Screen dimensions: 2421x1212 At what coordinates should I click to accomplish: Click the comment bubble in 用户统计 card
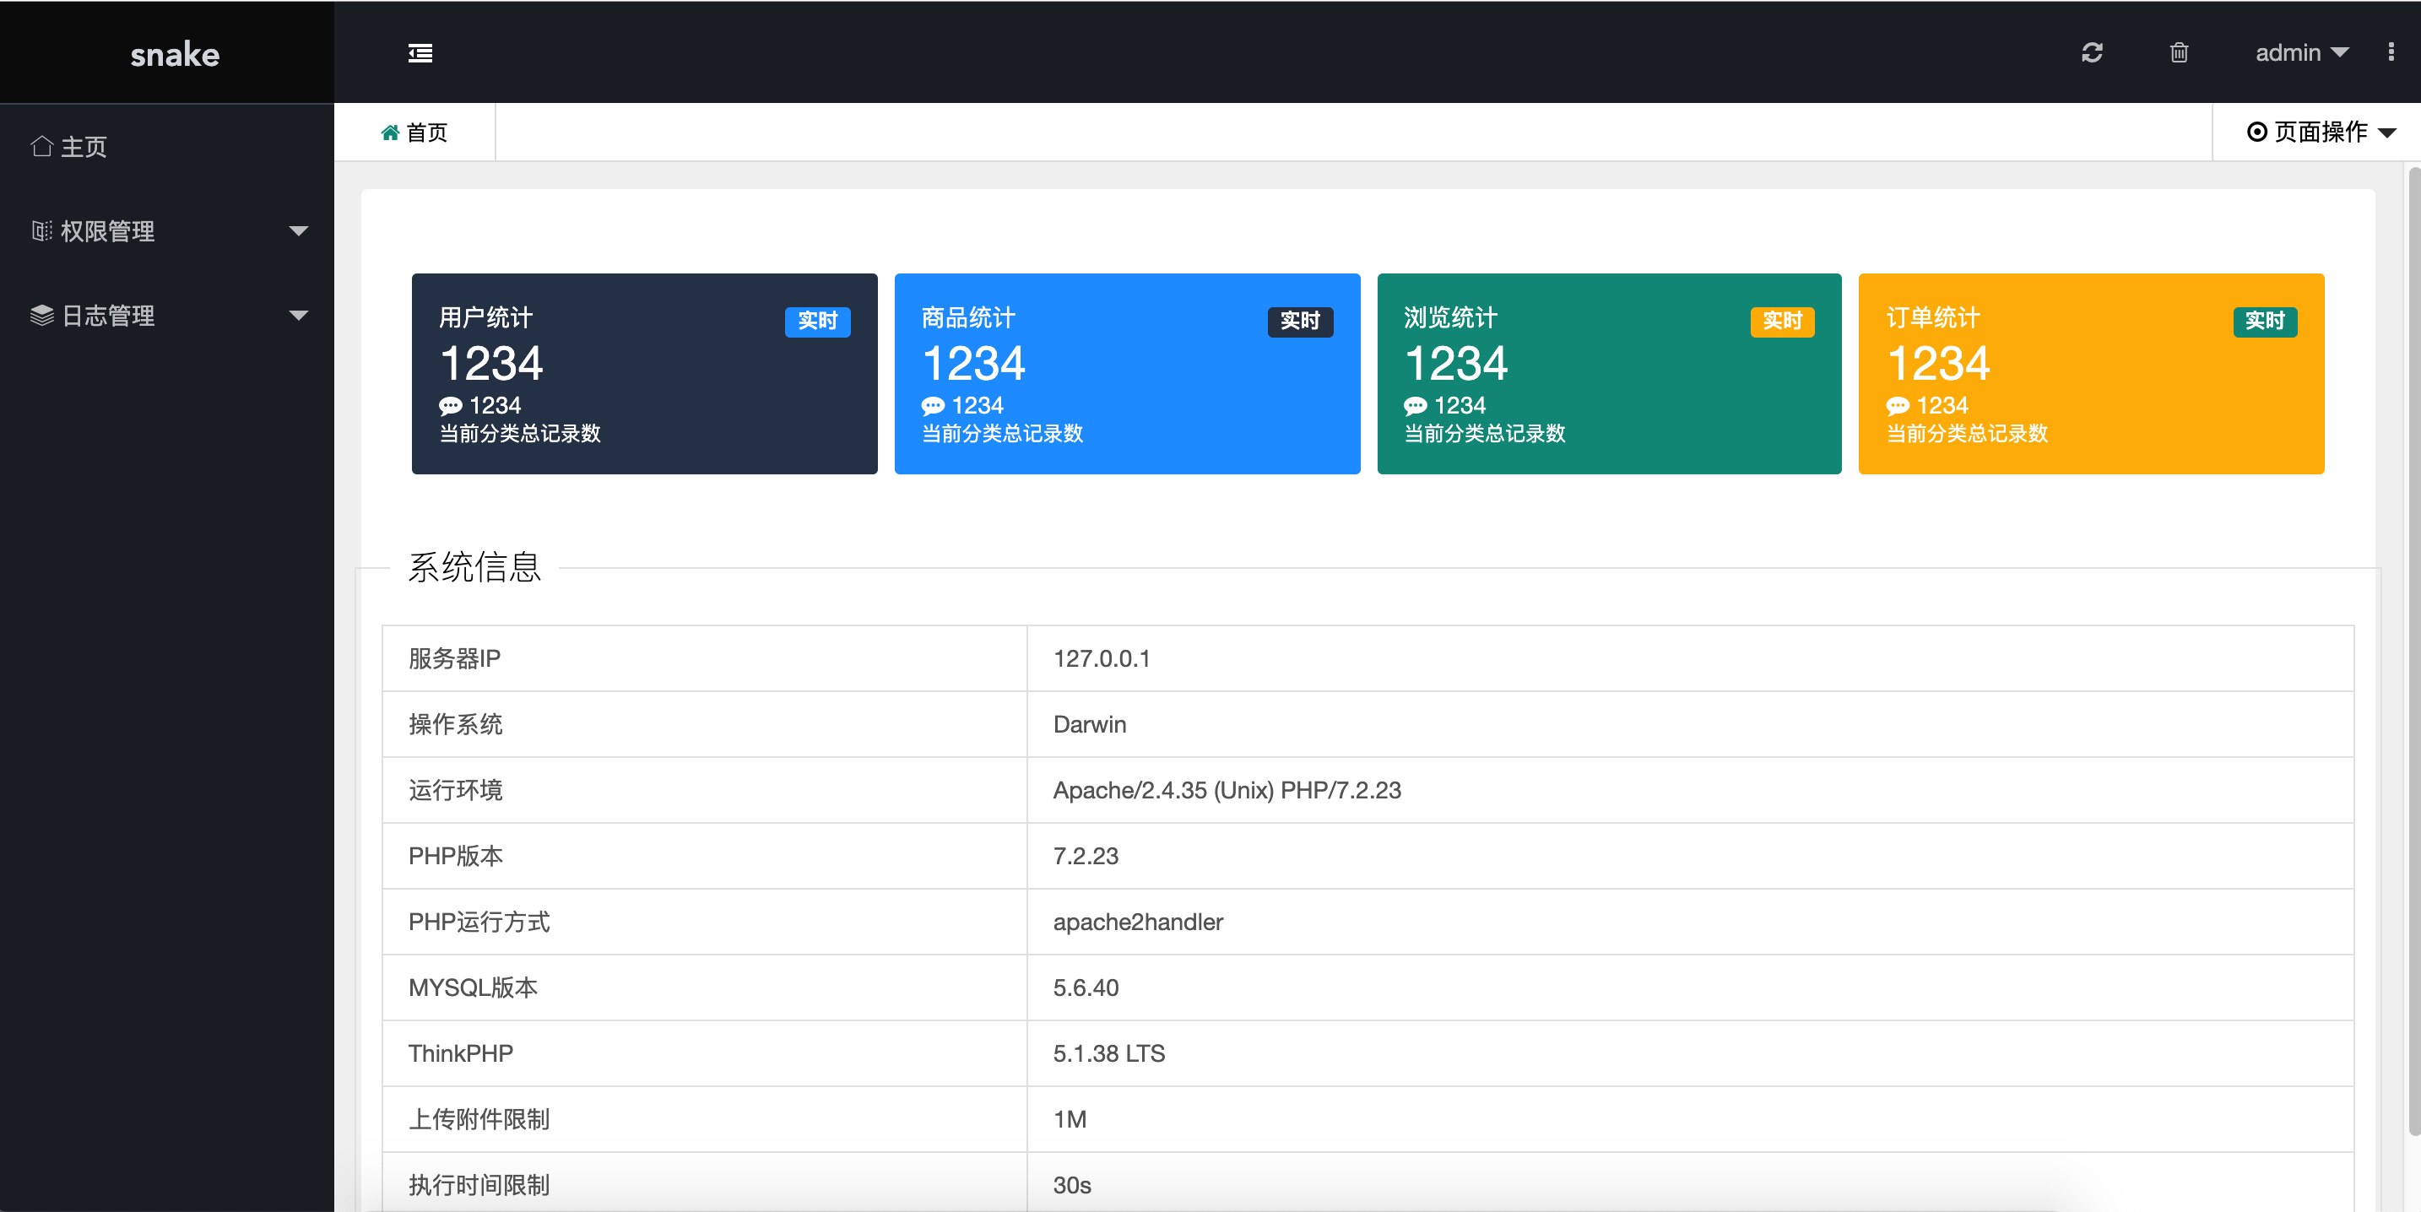point(450,406)
